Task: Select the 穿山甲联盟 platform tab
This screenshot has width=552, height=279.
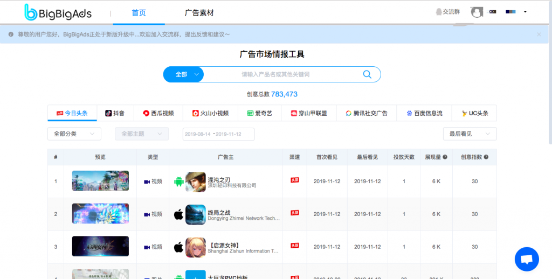Action: [x=309, y=113]
